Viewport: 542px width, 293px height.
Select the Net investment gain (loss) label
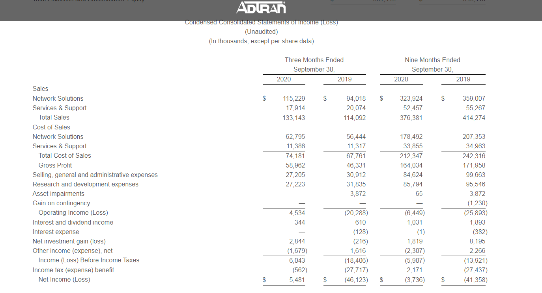pyautogui.click(x=69, y=241)
